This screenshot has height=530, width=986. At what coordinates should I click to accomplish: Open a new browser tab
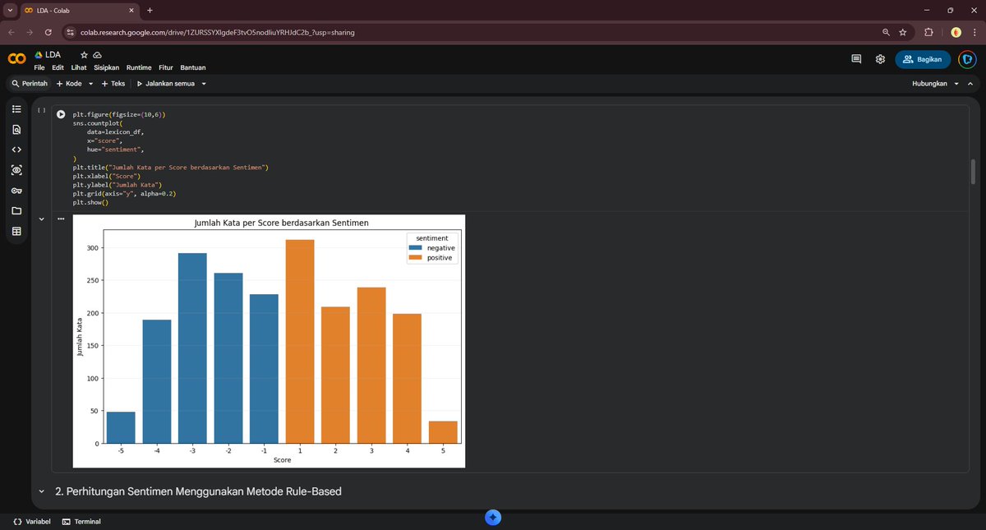(x=150, y=10)
